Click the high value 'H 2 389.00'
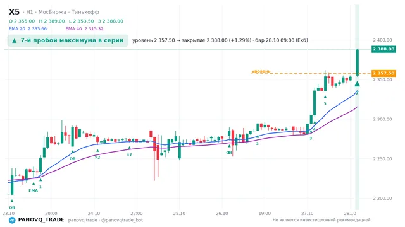This screenshot has width=405, height=227. (52, 21)
